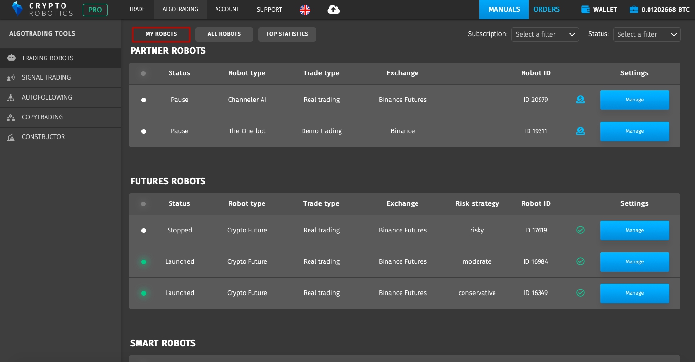Click green checkmark icon for ID 16984

coord(580,261)
